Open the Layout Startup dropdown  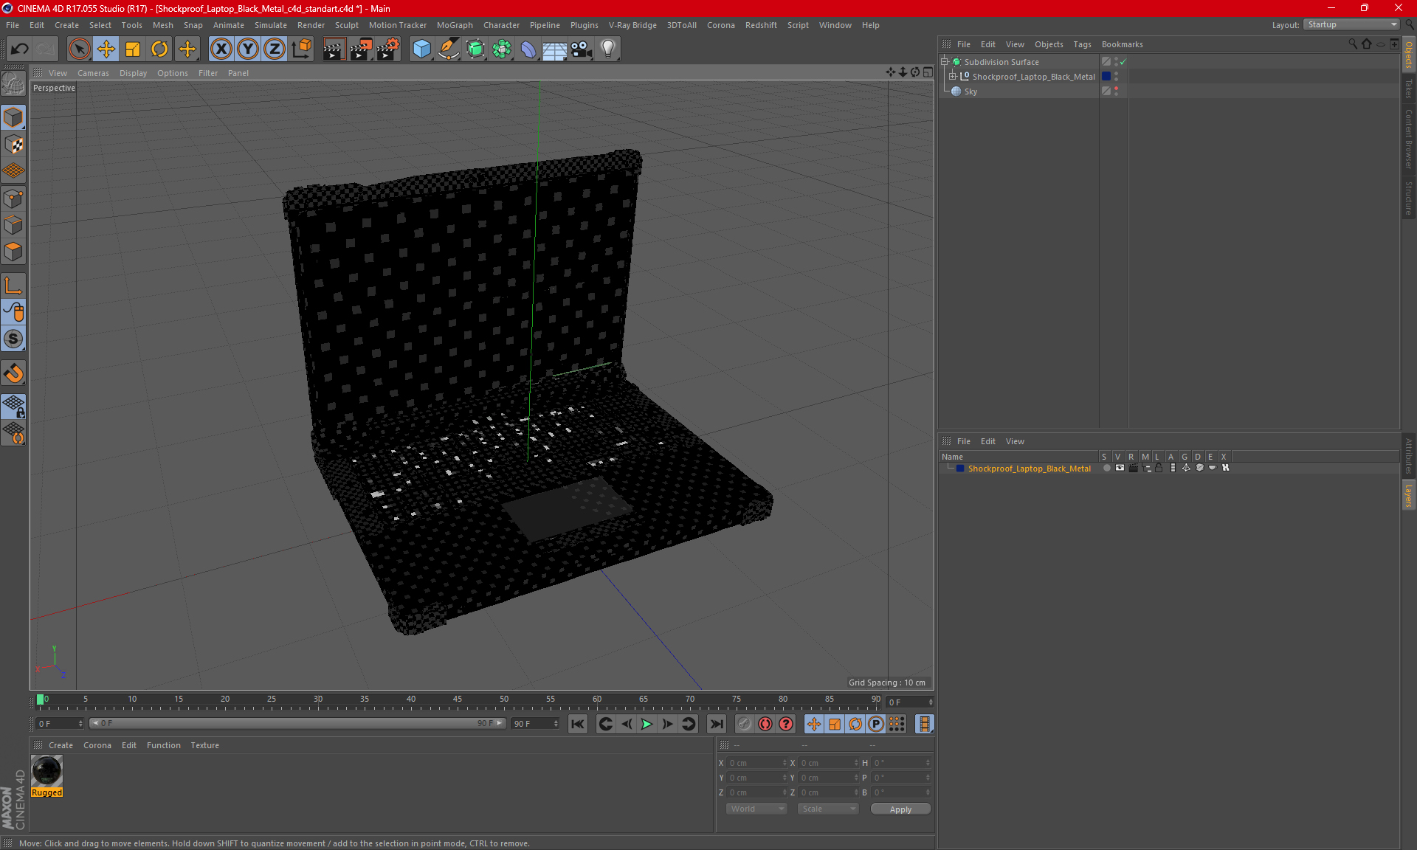click(1352, 24)
